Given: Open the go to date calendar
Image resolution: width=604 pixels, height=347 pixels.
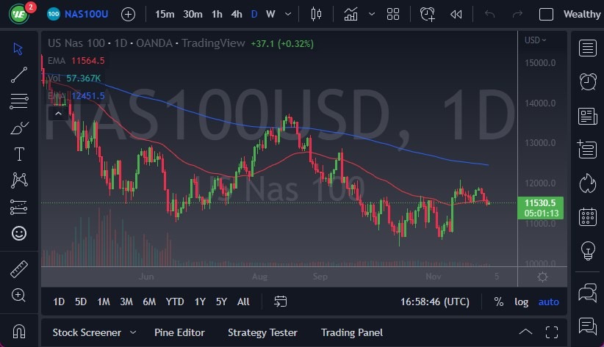Looking at the screenshot, I should pos(281,302).
